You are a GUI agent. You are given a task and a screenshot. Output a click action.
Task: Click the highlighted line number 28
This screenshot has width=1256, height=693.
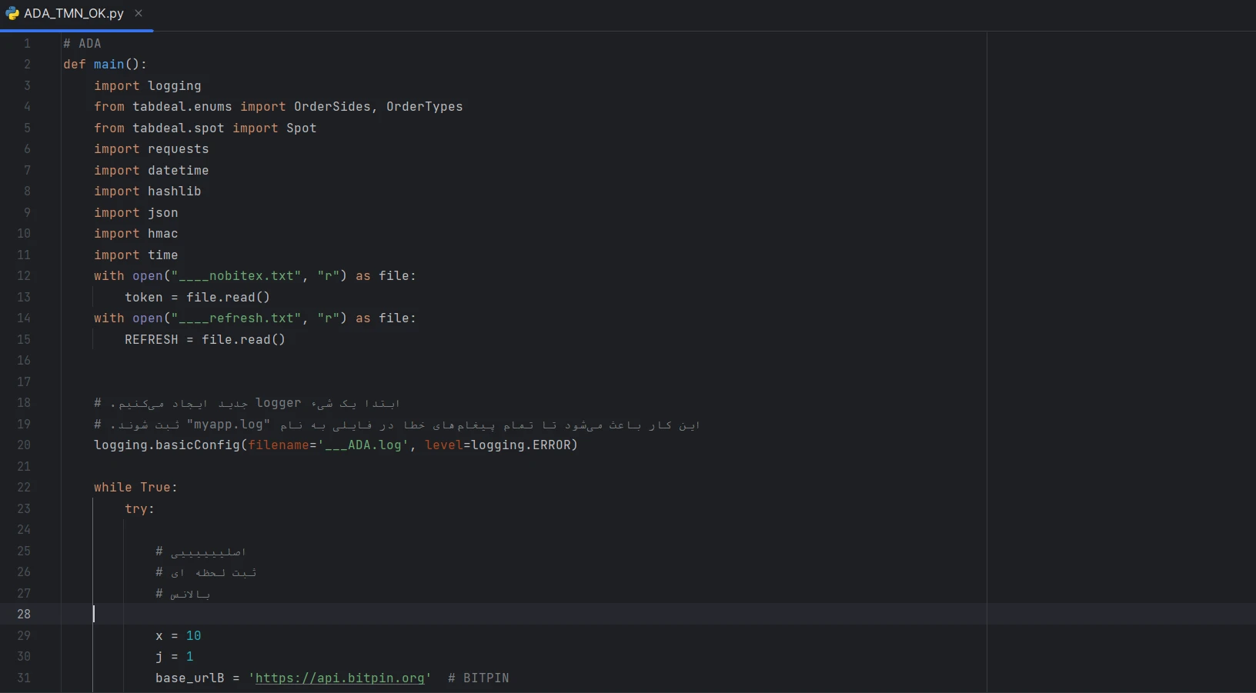pos(24,614)
